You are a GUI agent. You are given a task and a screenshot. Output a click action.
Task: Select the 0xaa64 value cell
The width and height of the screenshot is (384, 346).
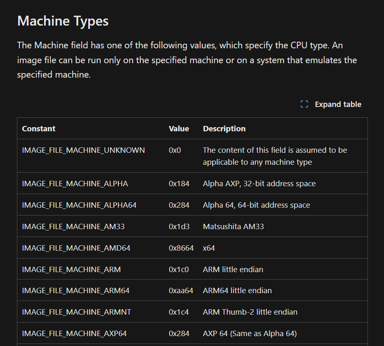[181, 291]
